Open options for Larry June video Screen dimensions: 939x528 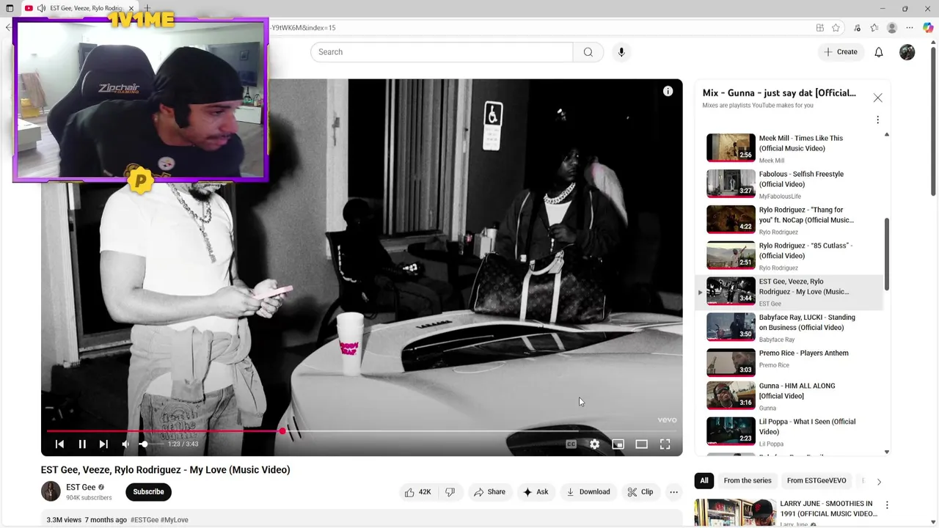tap(887, 505)
